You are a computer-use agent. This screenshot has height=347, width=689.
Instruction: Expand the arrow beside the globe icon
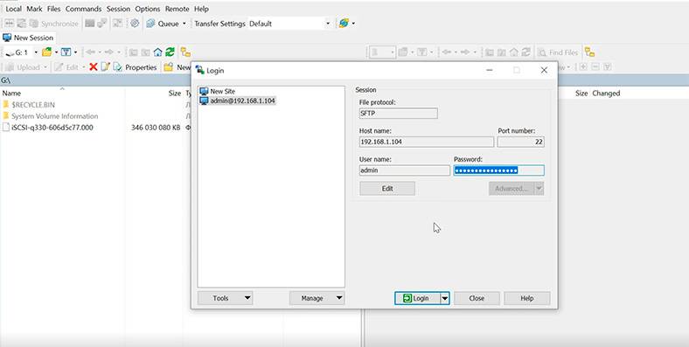click(353, 24)
